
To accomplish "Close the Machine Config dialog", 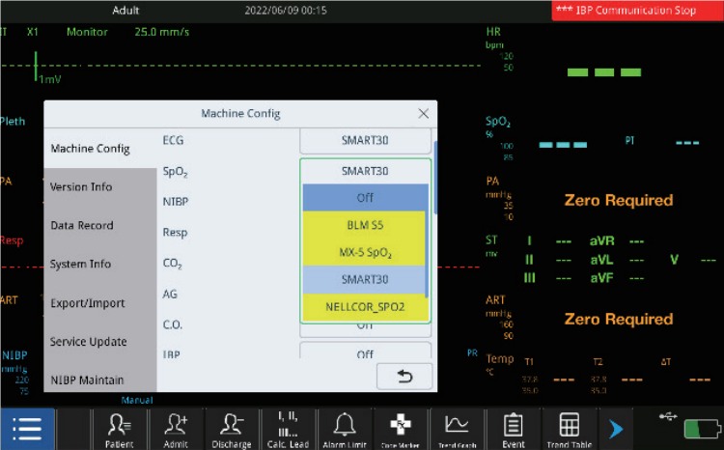I will tap(423, 114).
